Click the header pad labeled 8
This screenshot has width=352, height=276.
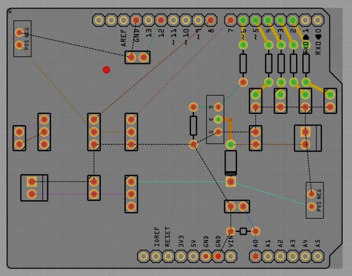(x=211, y=20)
